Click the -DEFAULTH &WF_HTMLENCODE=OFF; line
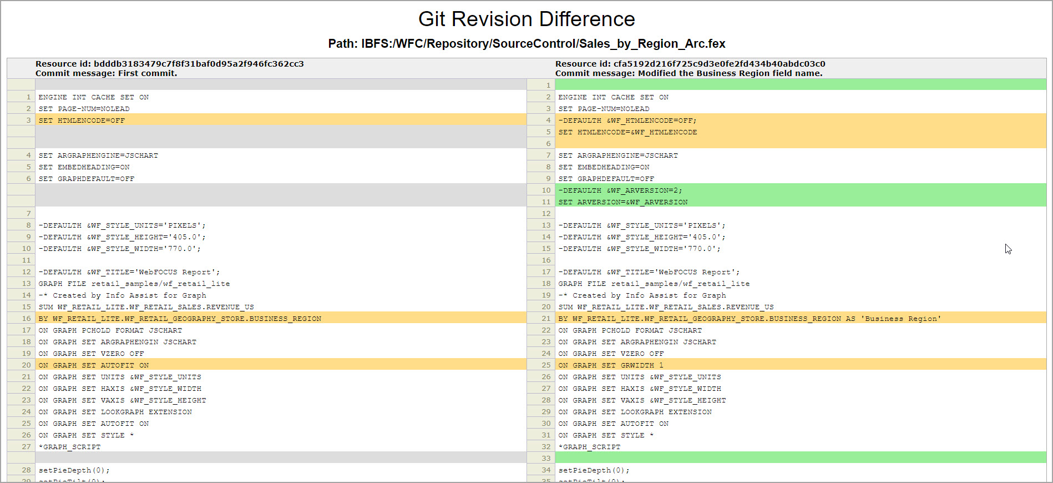Image resolution: width=1053 pixels, height=483 pixels. tap(627, 120)
